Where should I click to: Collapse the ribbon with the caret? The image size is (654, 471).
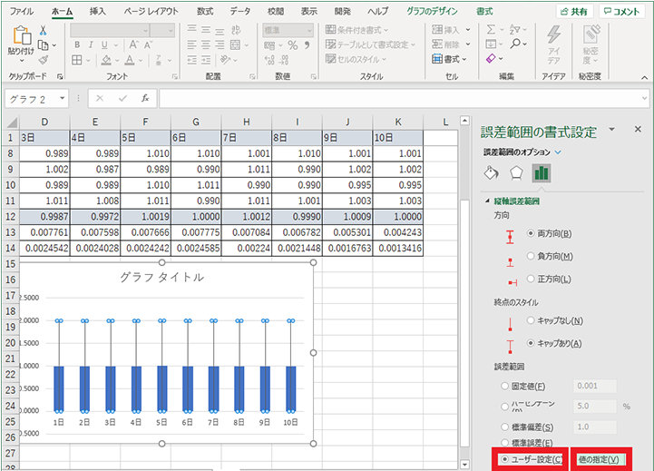click(x=644, y=78)
